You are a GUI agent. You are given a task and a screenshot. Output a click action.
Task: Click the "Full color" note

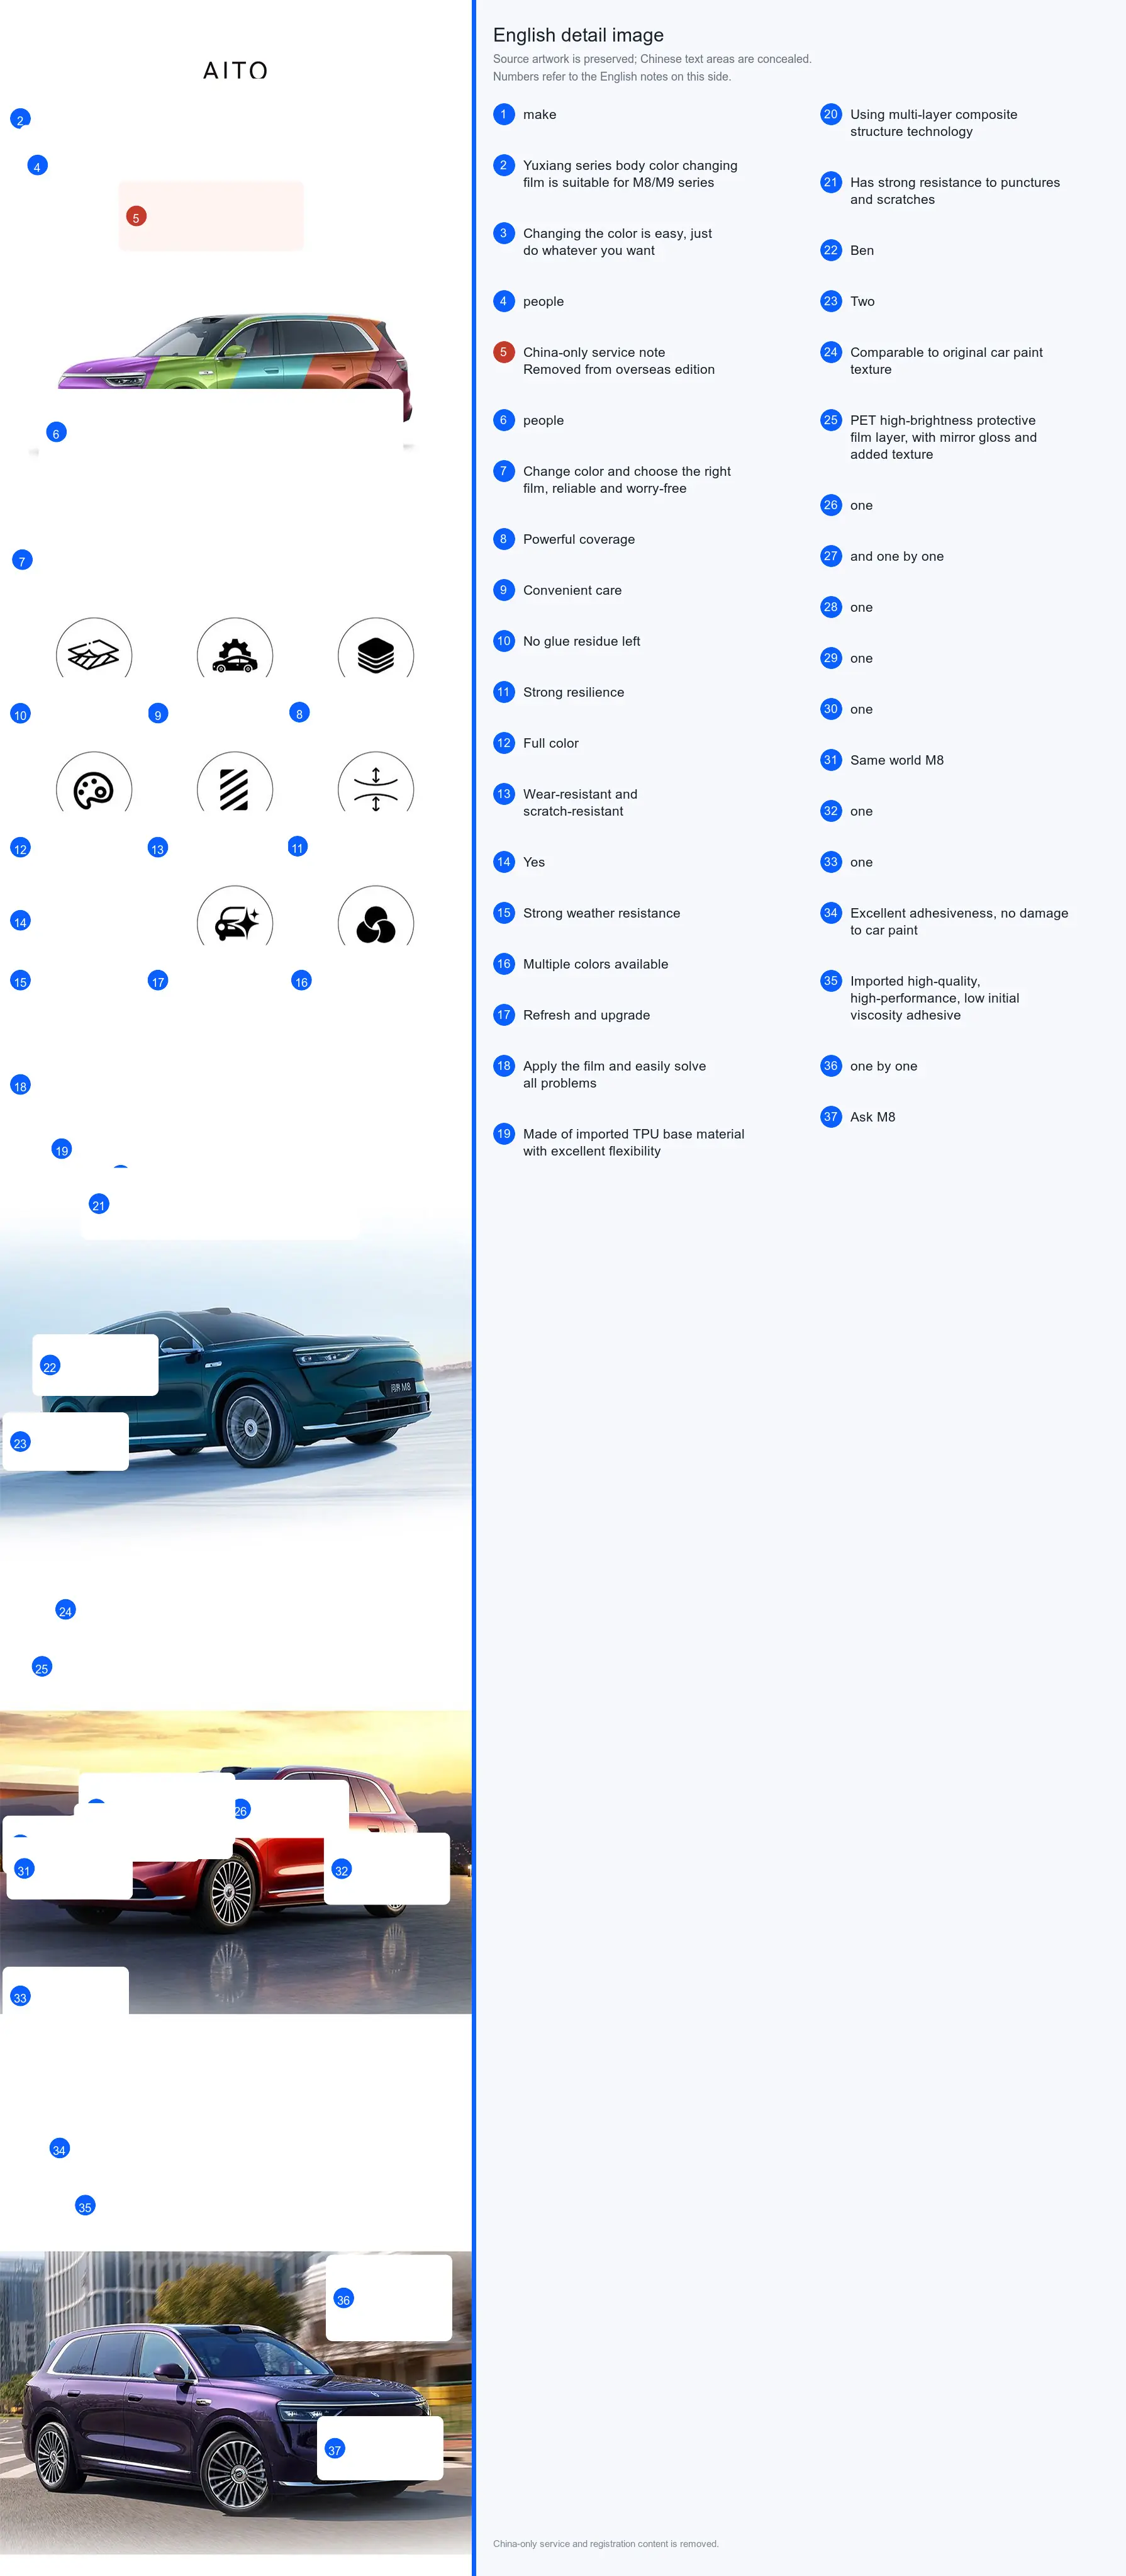[550, 743]
